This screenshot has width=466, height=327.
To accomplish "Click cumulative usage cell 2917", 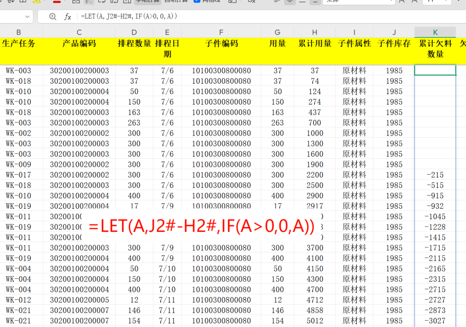I will (x=315, y=206).
